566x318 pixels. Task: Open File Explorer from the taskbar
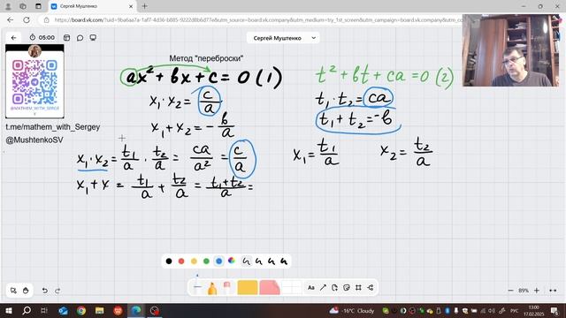point(100,310)
